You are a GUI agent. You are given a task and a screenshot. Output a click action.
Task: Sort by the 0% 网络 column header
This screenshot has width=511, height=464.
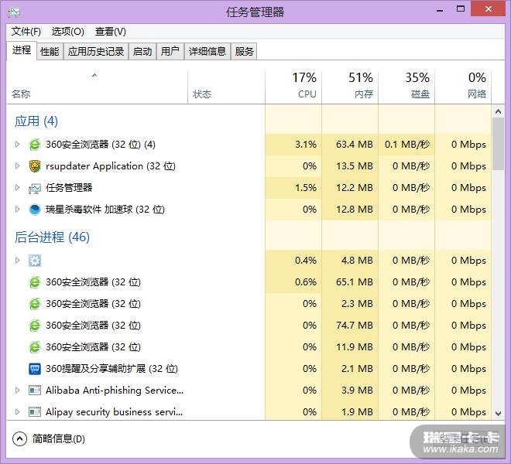pos(463,87)
